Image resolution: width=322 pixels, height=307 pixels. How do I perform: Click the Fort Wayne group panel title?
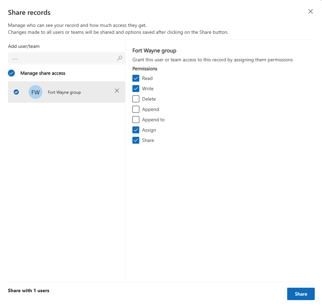click(x=154, y=50)
